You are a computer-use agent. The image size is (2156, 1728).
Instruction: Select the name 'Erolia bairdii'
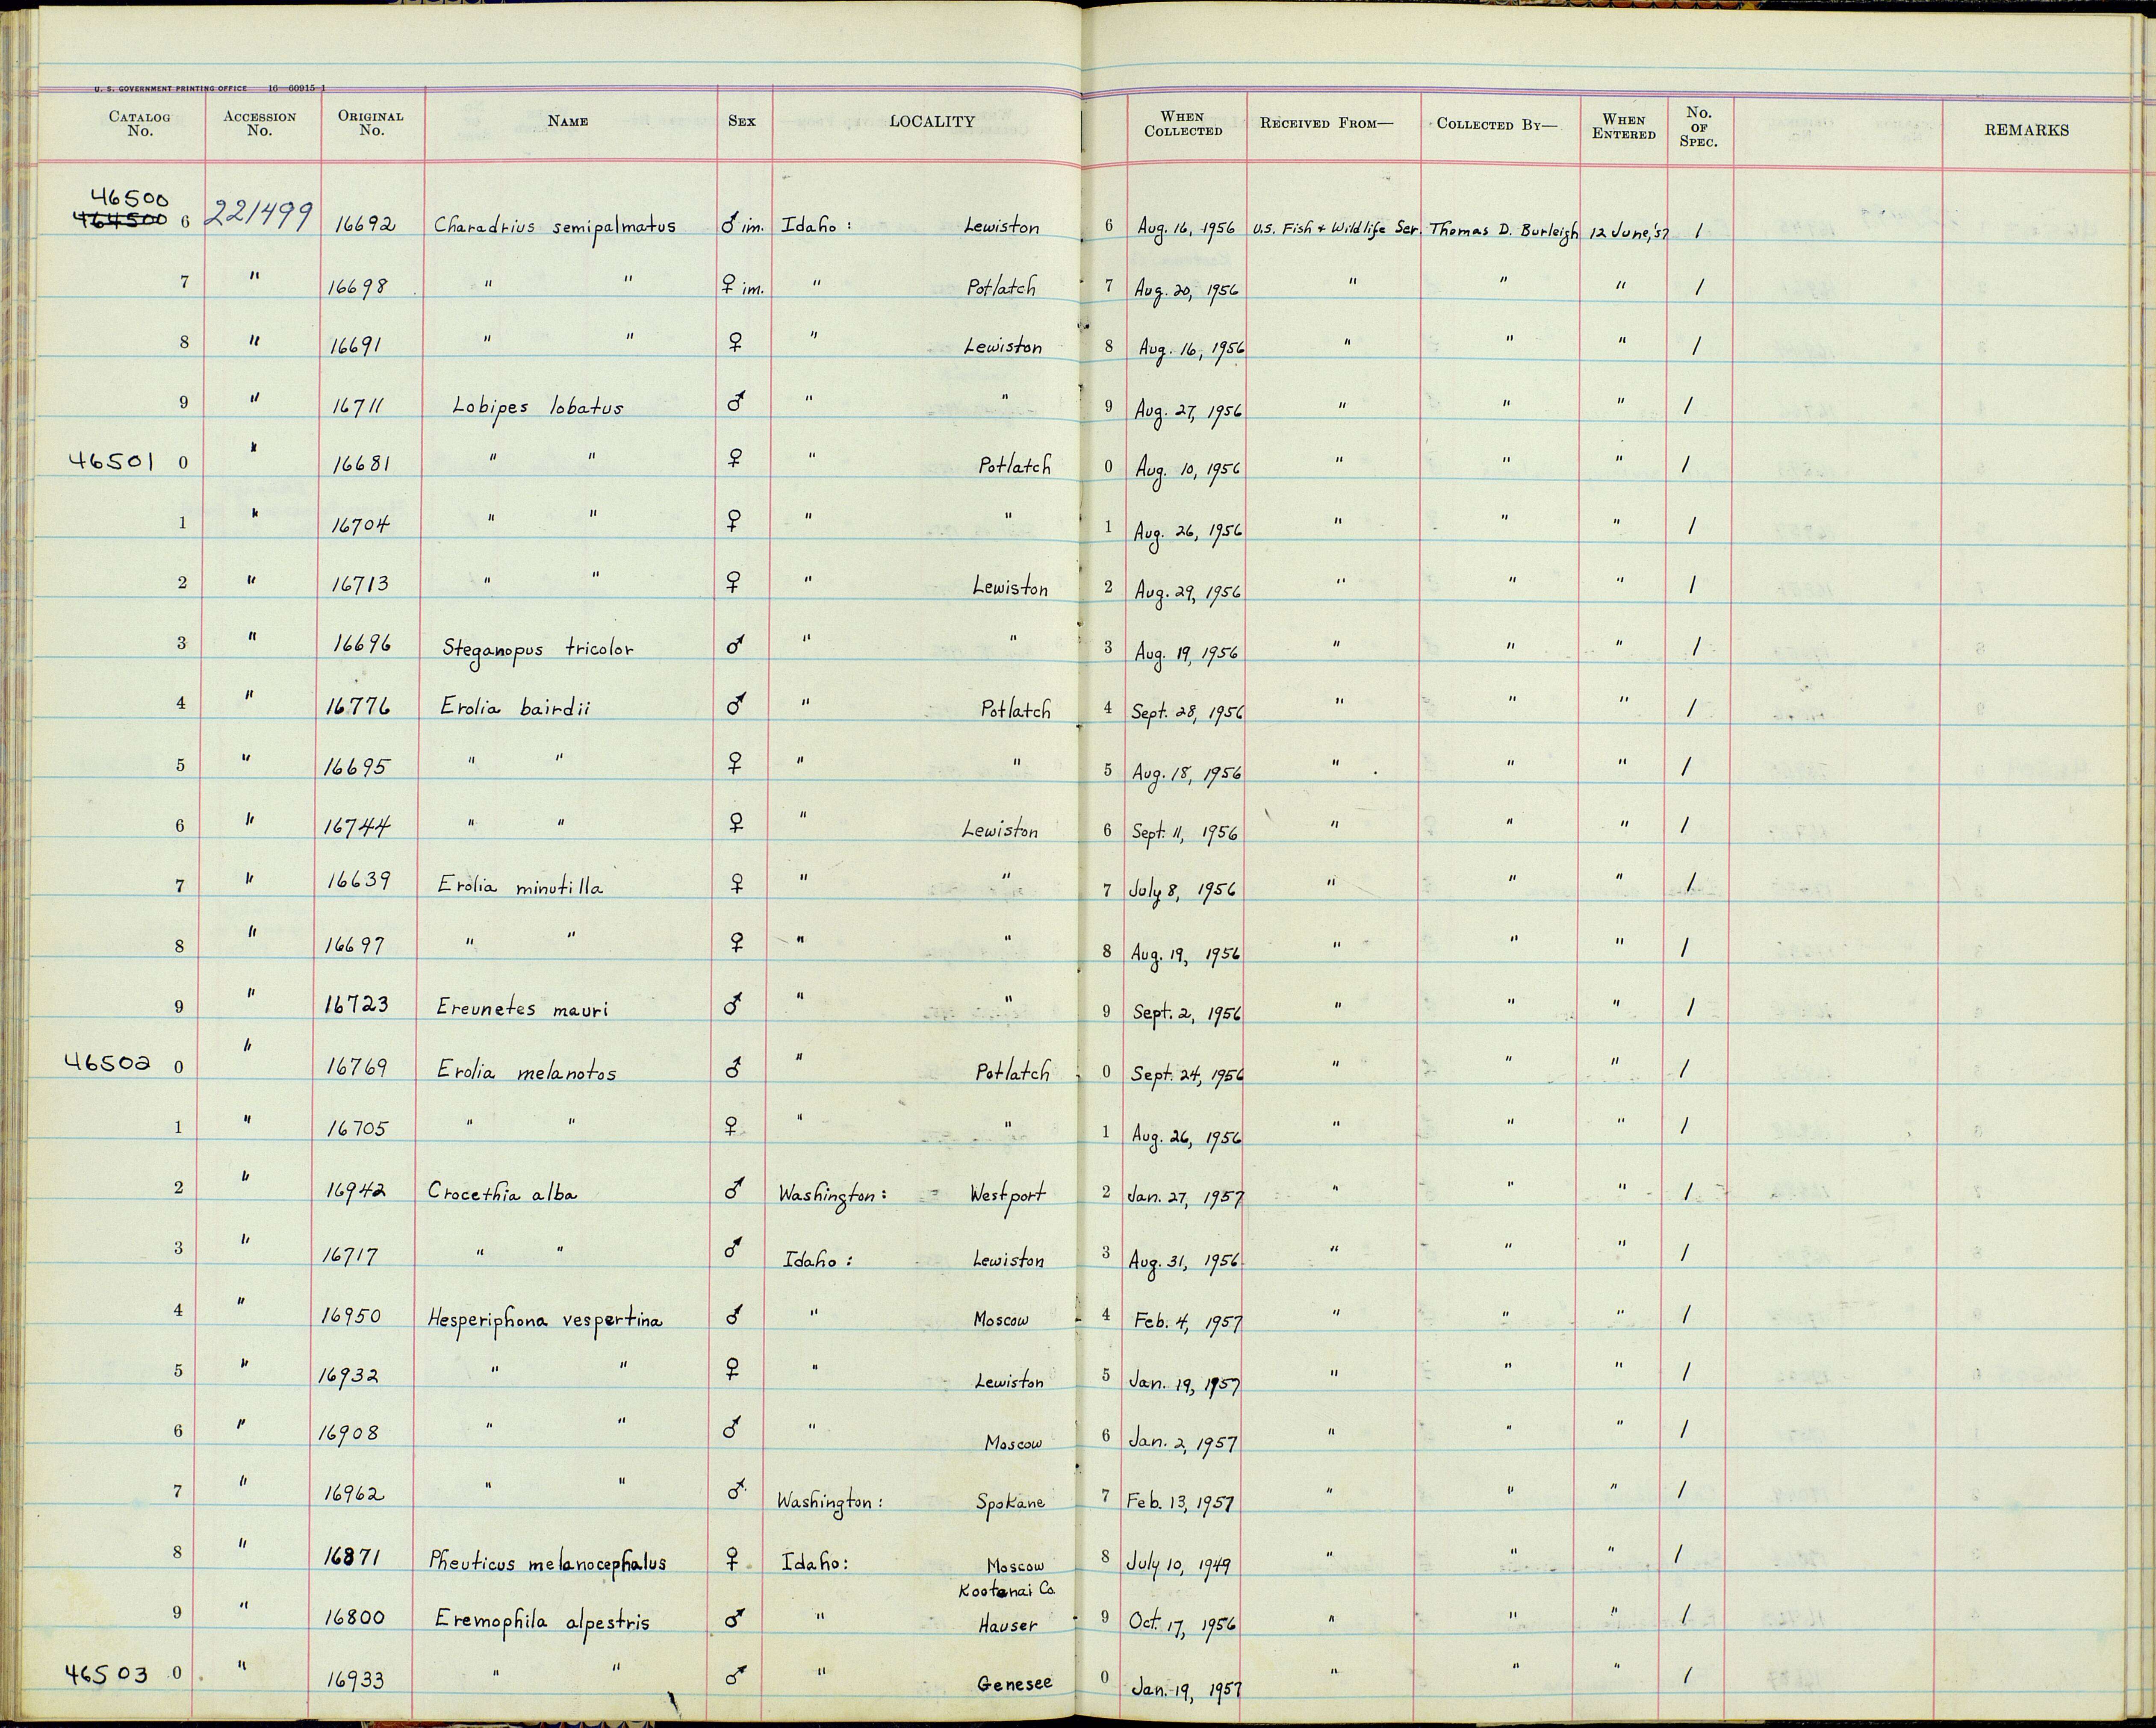[515, 707]
